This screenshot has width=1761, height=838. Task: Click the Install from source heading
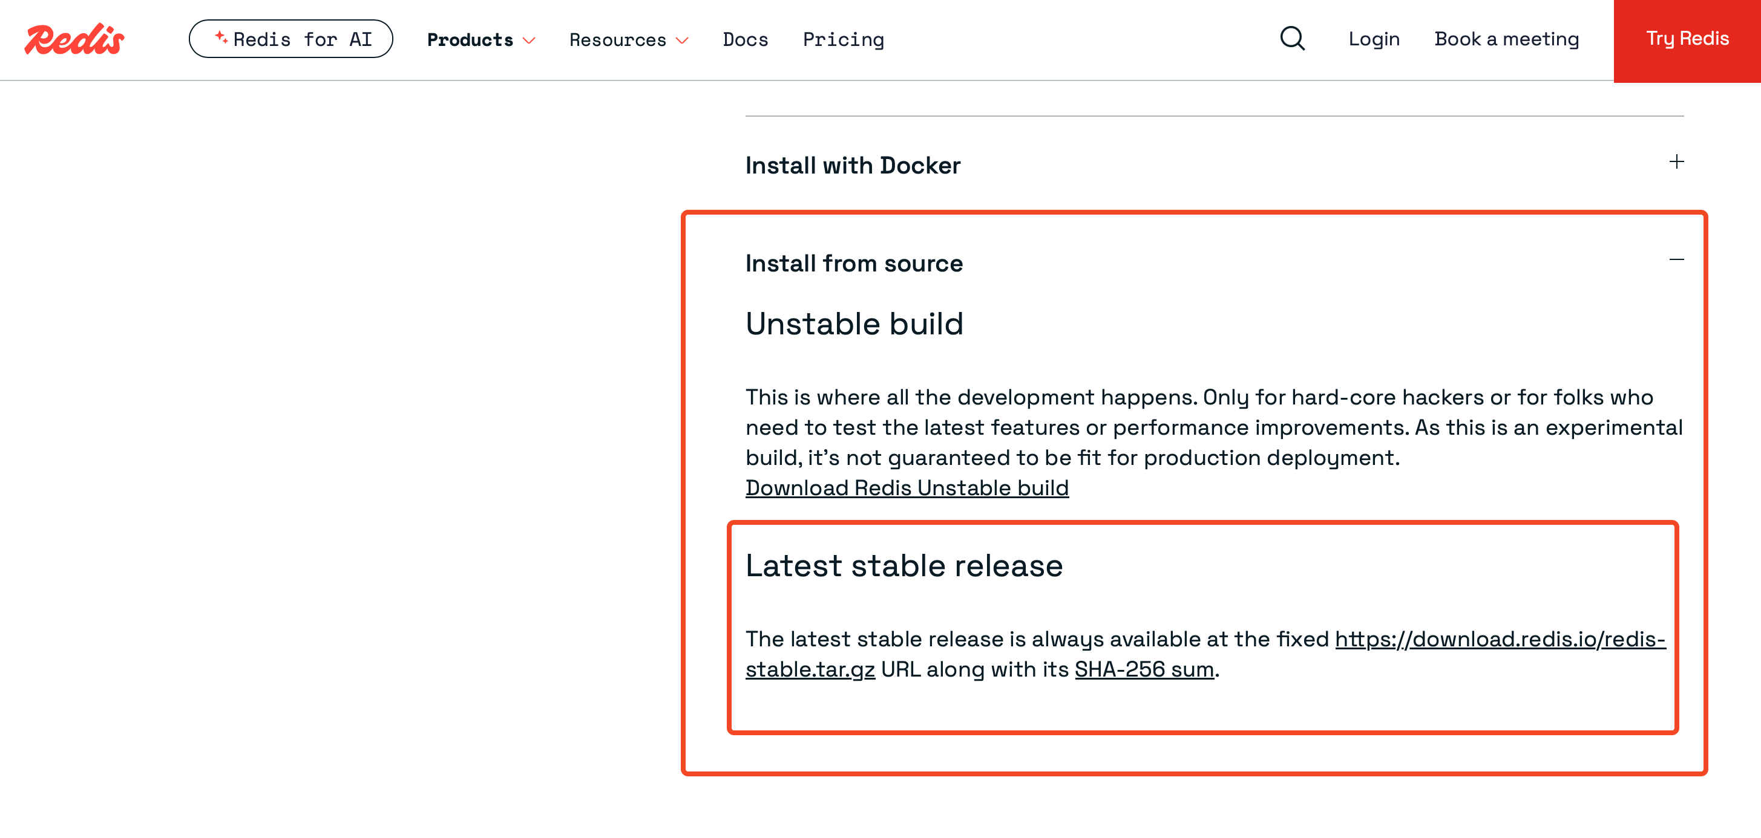[x=854, y=263]
